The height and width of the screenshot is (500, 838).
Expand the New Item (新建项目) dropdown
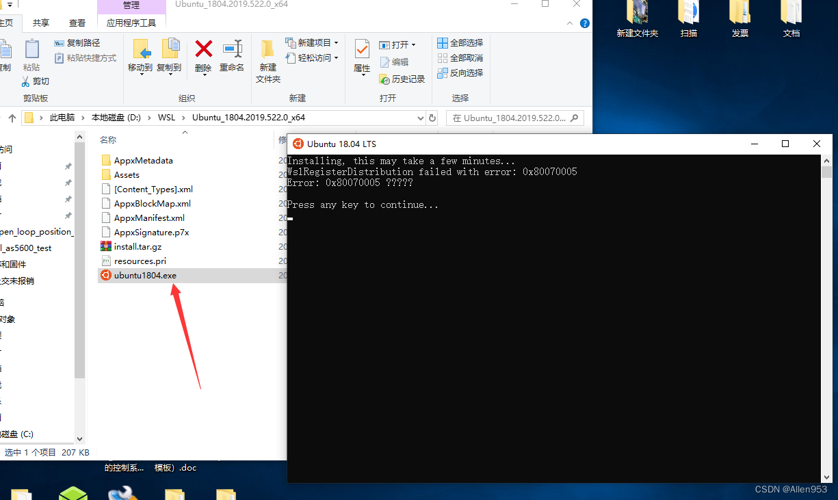click(x=337, y=42)
